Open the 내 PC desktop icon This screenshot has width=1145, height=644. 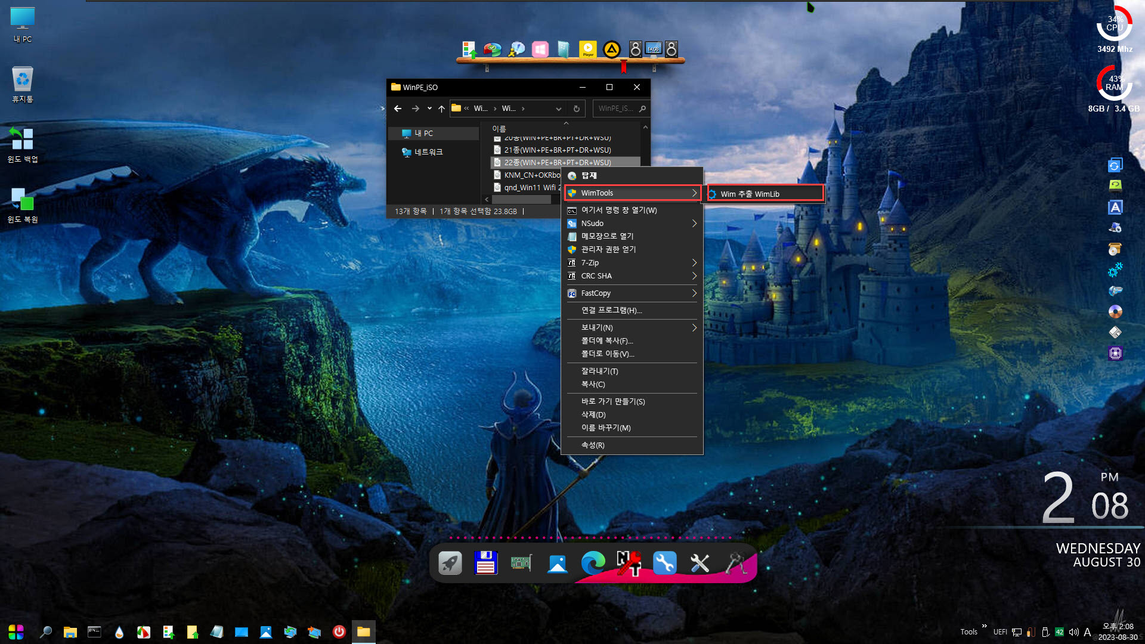(23, 24)
